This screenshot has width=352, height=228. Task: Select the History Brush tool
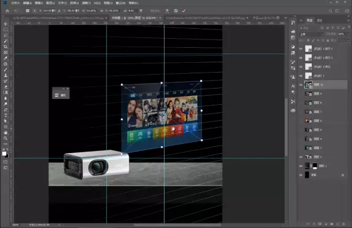tap(5, 81)
